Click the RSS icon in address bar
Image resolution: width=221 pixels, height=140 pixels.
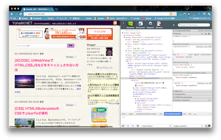pyautogui.click(x=171, y=14)
